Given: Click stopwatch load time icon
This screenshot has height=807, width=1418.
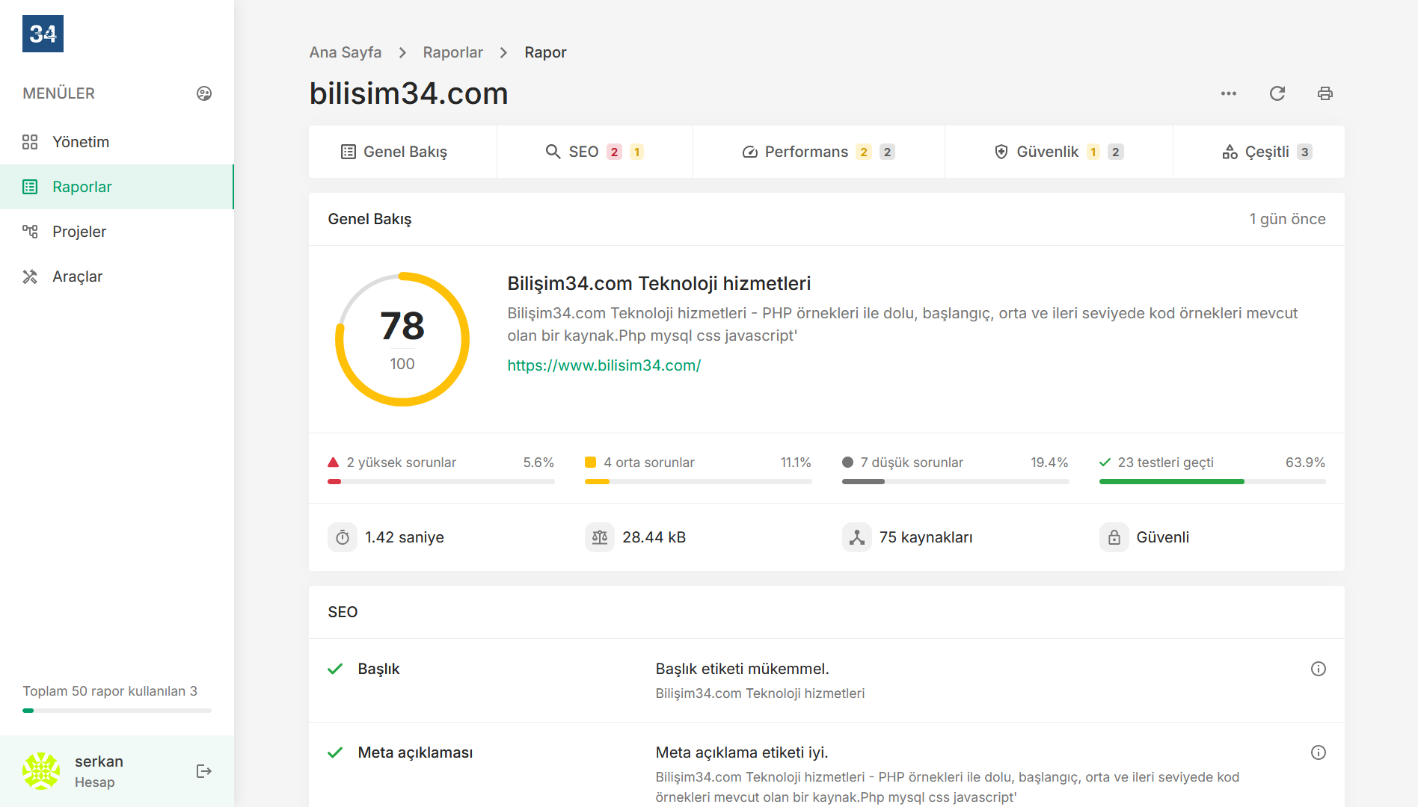Looking at the screenshot, I should (343, 537).
